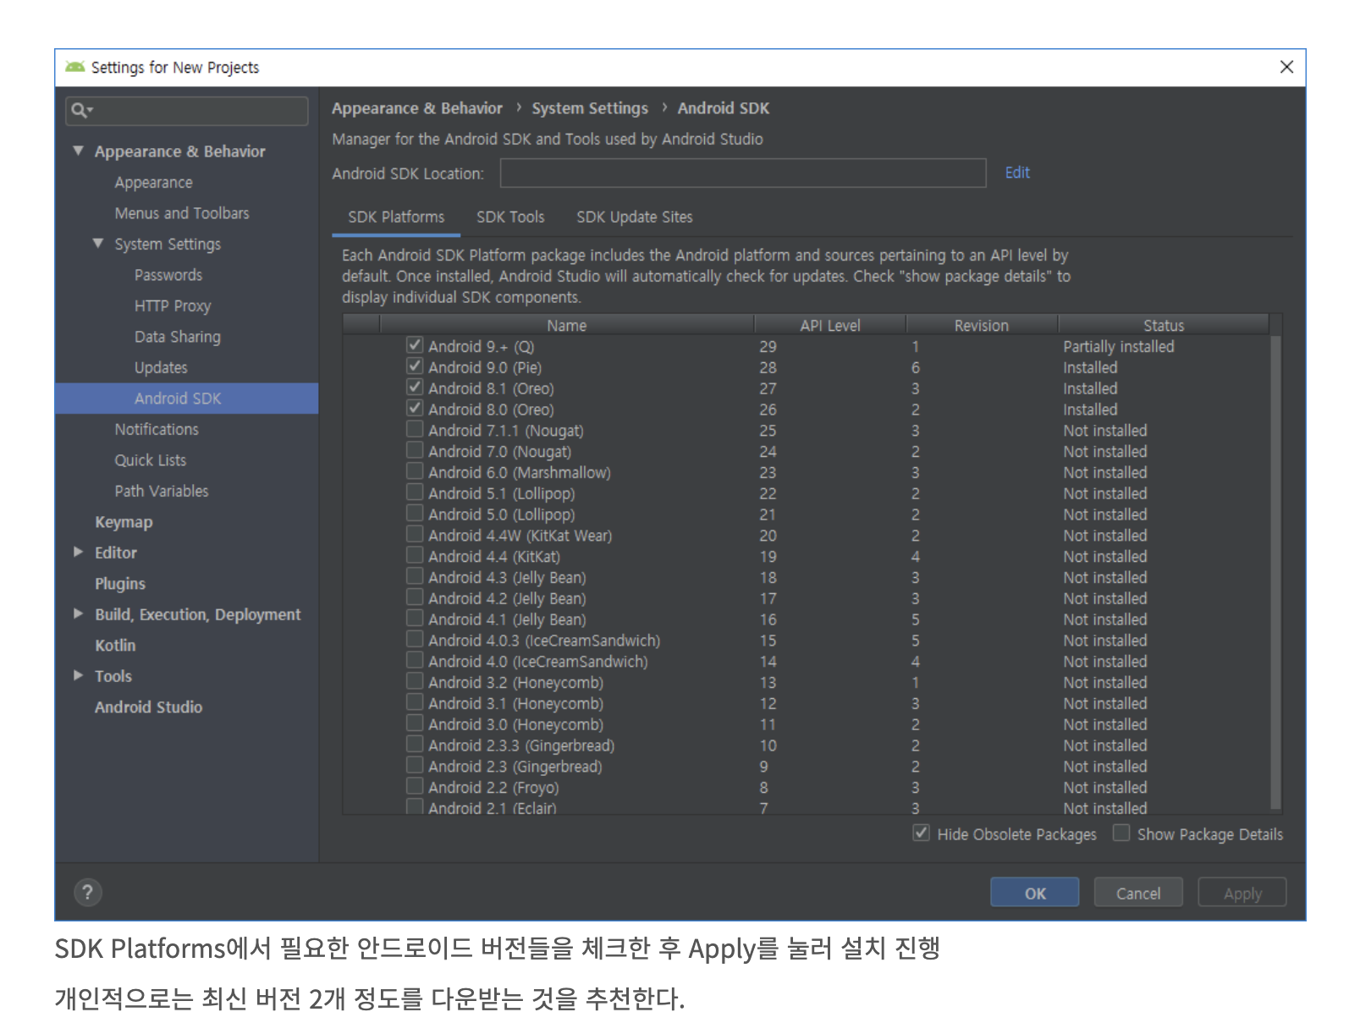Open Quick Lists settings
Screen dimensions: 1349x1034
pos(151,460)
